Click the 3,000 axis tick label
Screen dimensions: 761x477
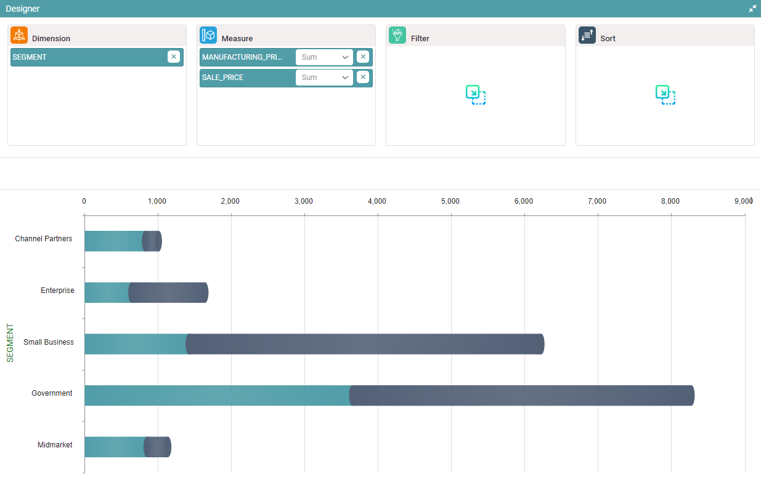[304, 201]
